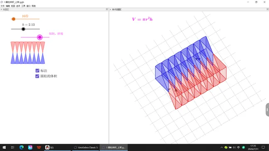The width and height of the screenshot is (269, 151).
Task: Open the 工具 menu
Action: tap(23, 6)
